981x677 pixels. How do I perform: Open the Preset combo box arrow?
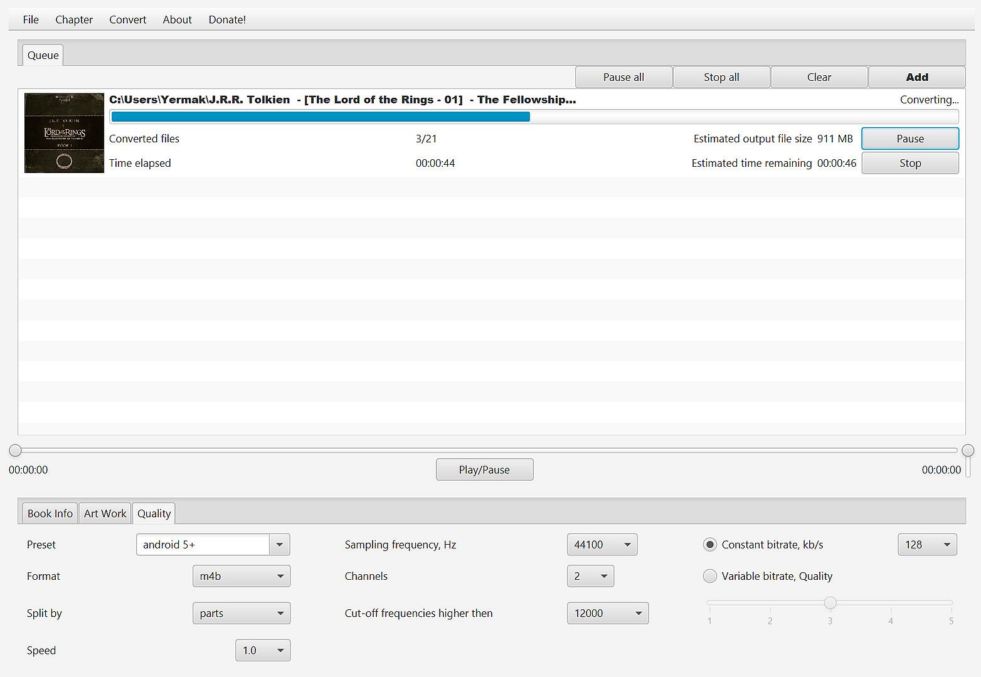pyautogui.click(x=280, y=545)
